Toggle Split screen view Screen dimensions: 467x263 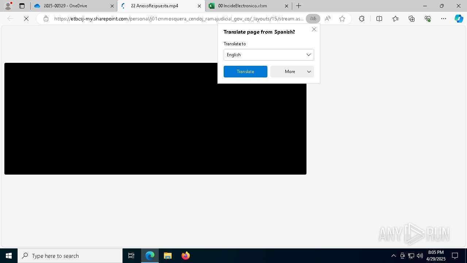point(379,19)
